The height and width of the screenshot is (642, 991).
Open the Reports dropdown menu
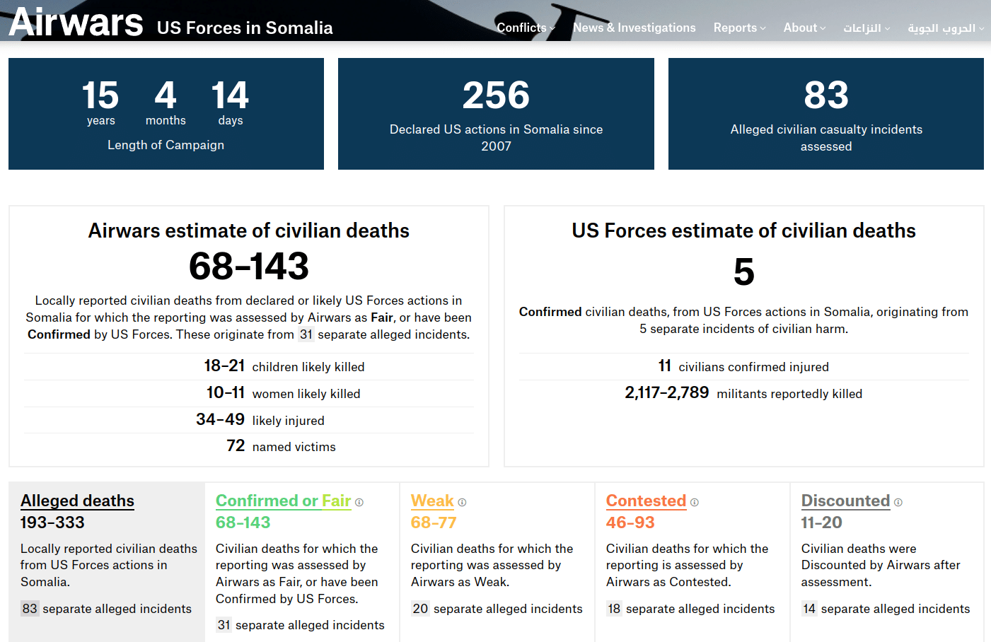[x=739, y=28]
